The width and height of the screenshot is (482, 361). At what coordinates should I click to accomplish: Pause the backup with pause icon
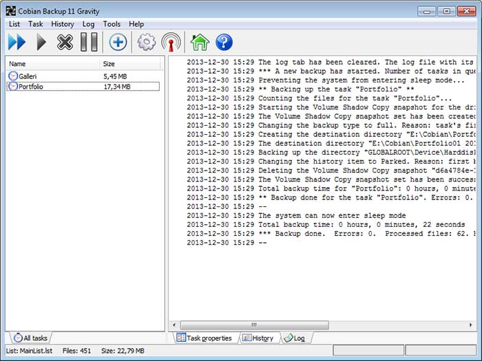pyautogui.click(x=89, y=42)
